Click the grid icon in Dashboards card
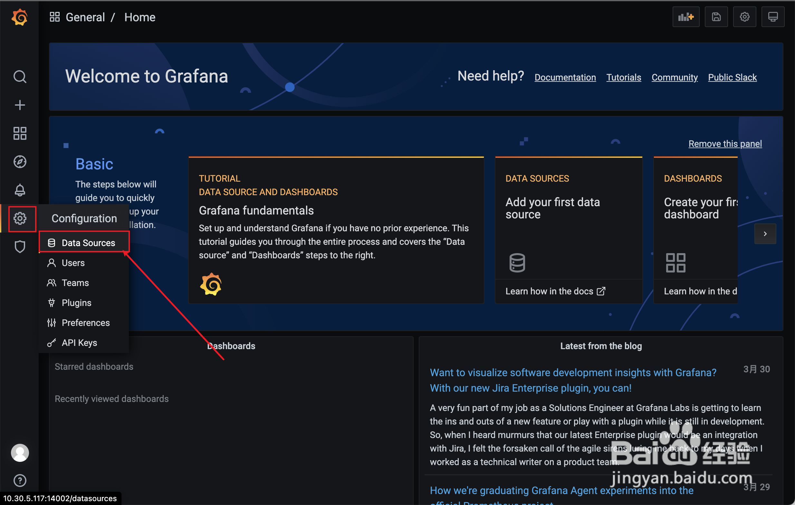The width and height of the screenshot is (795, 505). pos(675,263)
